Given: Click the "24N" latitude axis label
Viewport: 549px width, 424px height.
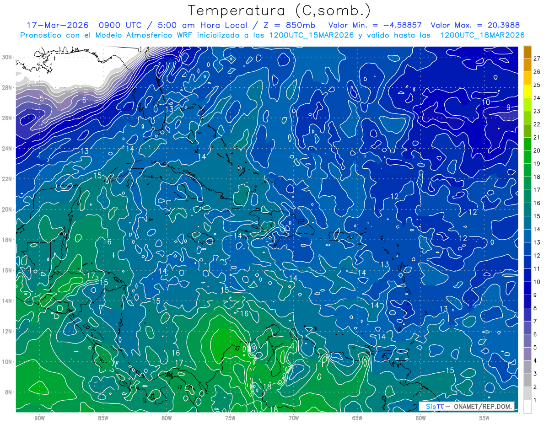Looking at the screenshot, I should pyautogui.click(x=7, y=148).
